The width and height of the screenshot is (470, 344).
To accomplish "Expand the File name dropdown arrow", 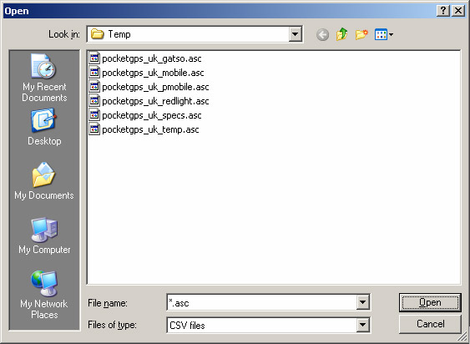I will (362, 302).
